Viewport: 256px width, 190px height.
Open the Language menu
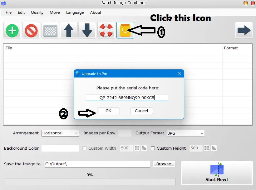click(x=75, y=12)
